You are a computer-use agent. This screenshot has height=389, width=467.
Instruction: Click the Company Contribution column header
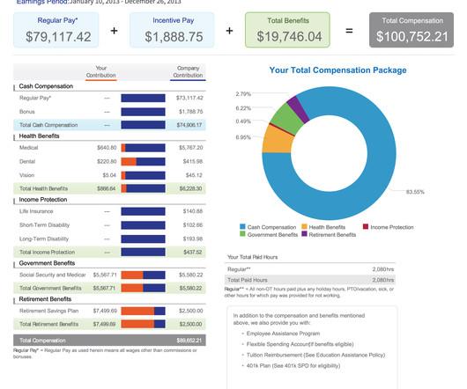(x=188, y=71)
